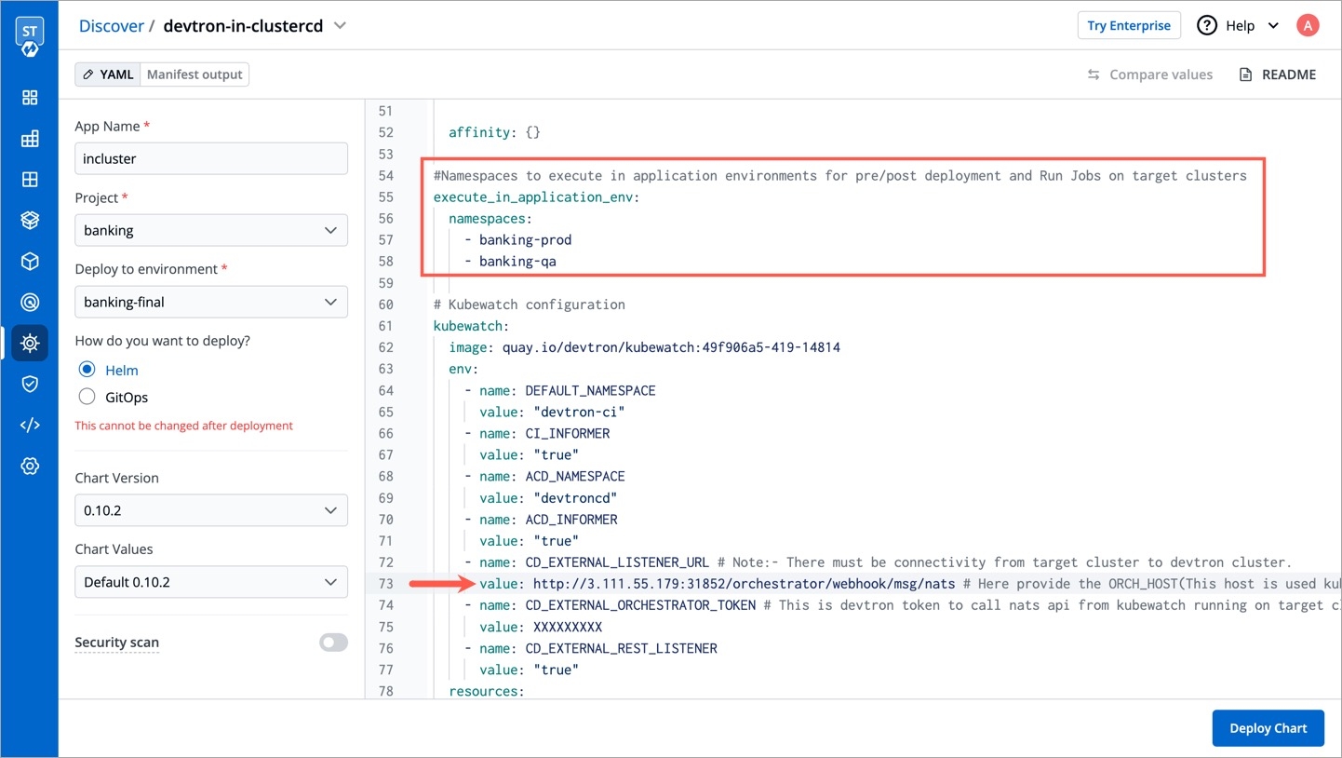The width and height of the screenshot is (1342, 758).
Task: Click the Help question mark icon
Action: coord(1207,25)
